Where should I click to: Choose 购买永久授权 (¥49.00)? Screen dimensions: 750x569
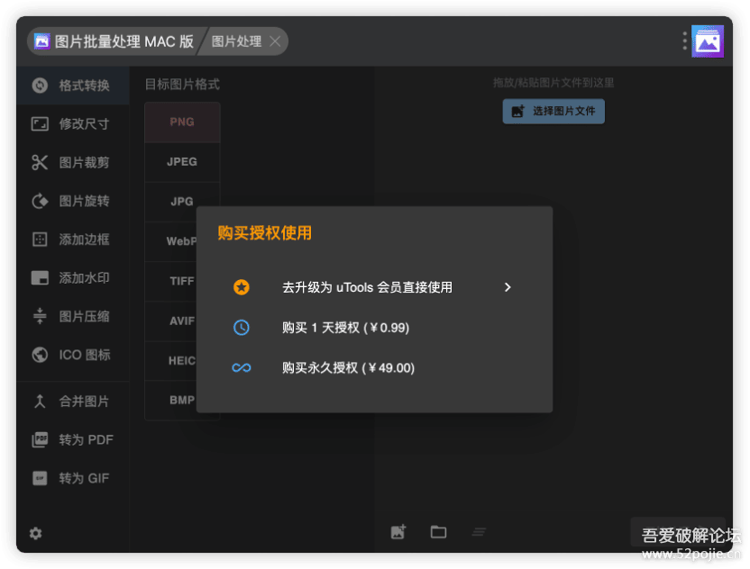pos(374,368)
